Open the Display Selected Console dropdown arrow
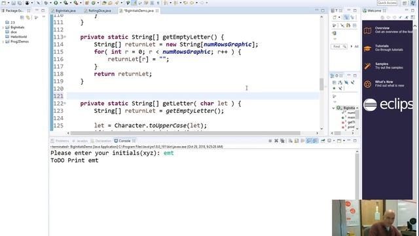 [334, 141]
